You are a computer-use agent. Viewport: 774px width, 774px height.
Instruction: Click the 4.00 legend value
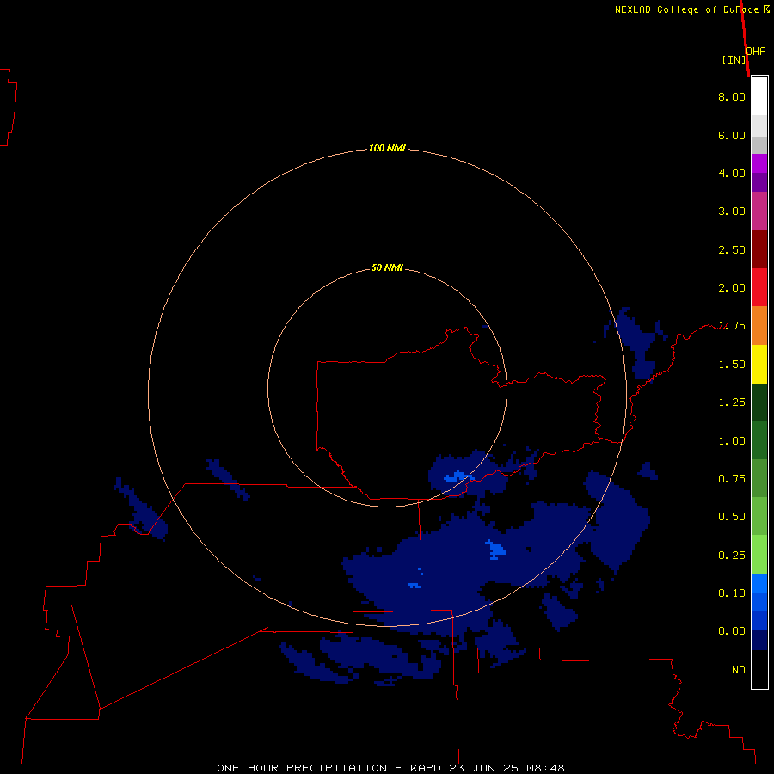point(732,173)
